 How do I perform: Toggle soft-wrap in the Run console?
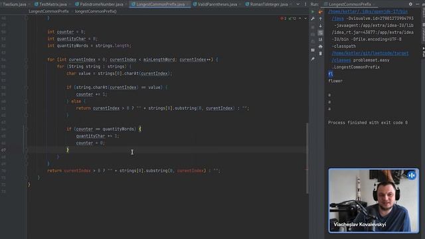pyautogui.click(x=320, y=33)
